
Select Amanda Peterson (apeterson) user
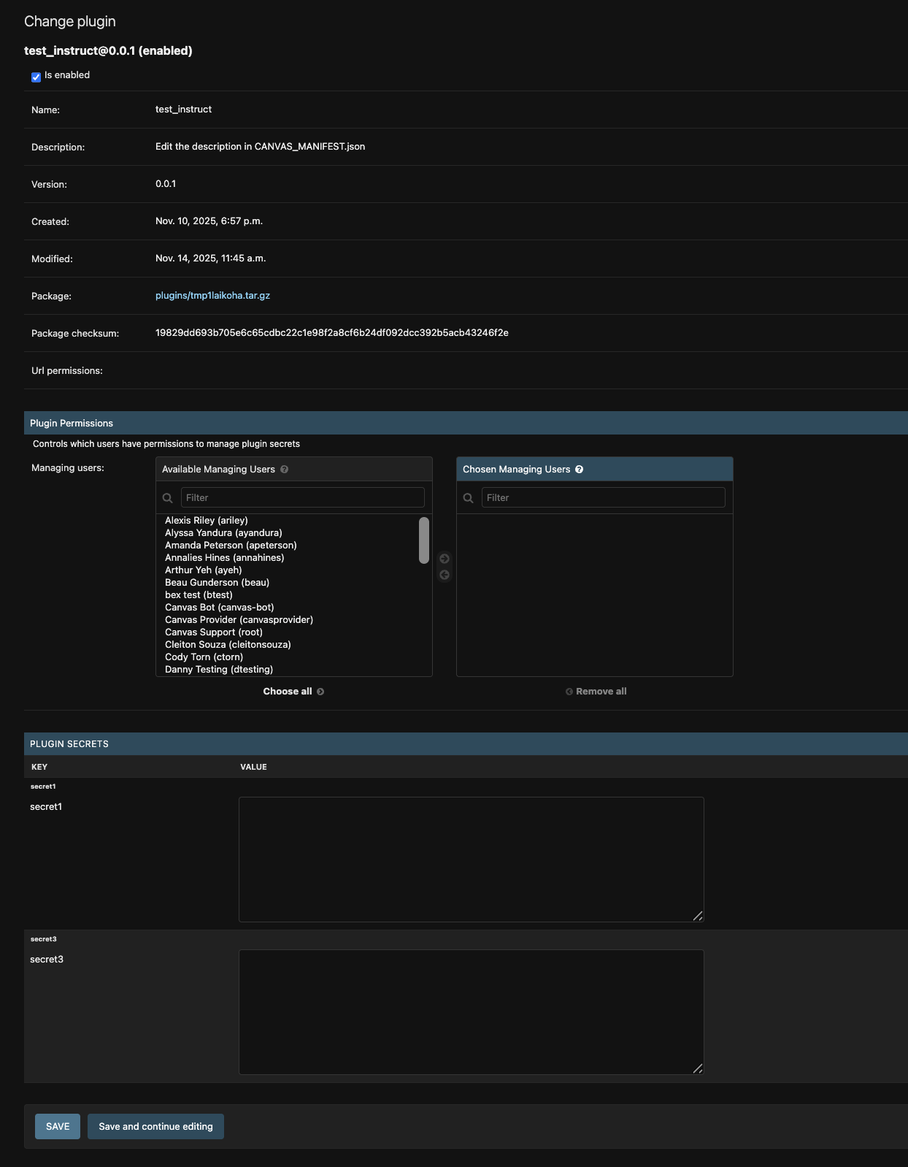coord(231,546)
